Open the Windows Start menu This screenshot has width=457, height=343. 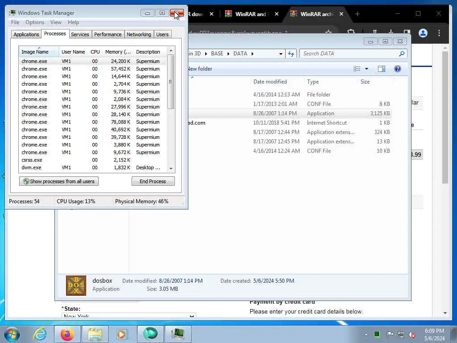[12, 334]
